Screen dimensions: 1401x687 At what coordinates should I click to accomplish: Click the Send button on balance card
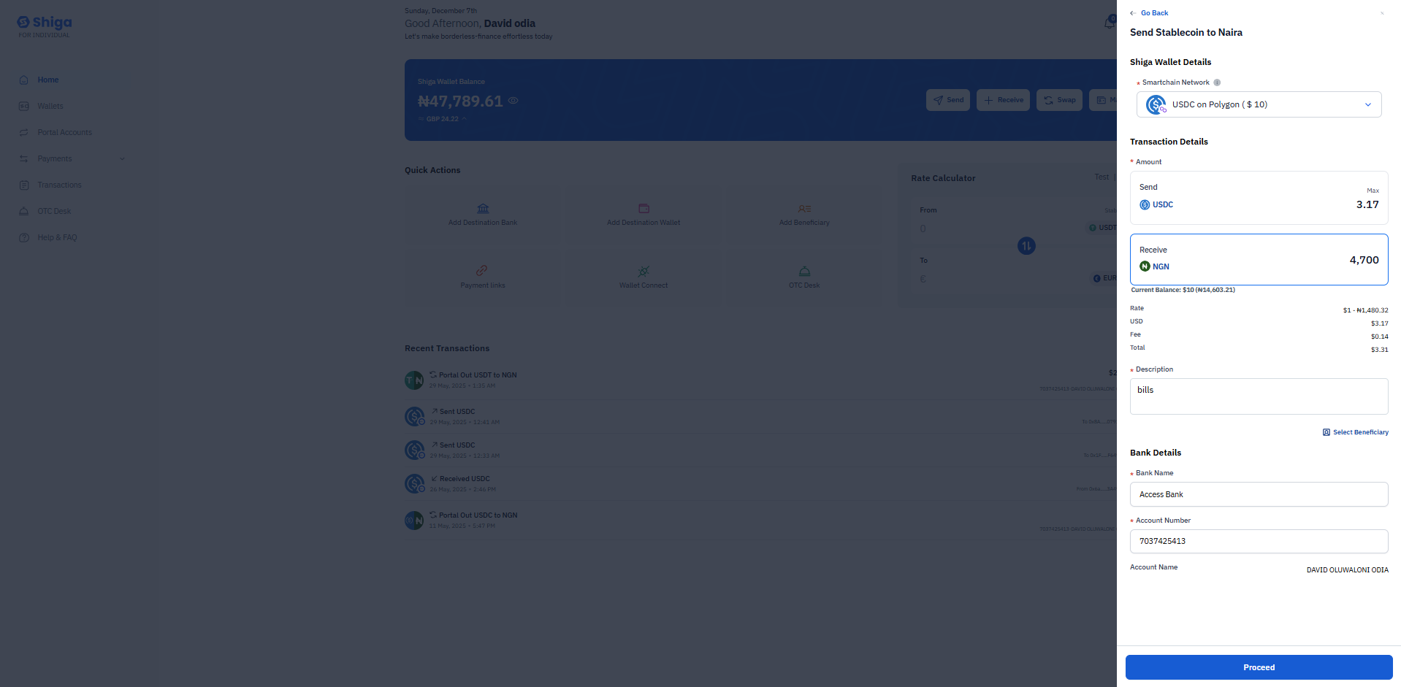(948, 100)
